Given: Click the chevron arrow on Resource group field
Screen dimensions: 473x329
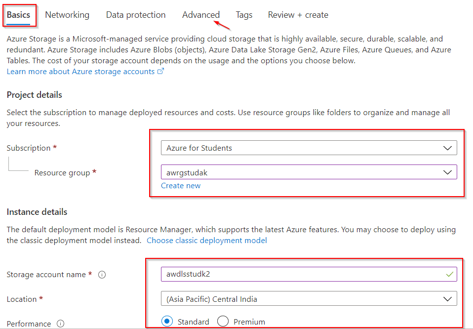Looking at the screenshot, I should 447,172.
